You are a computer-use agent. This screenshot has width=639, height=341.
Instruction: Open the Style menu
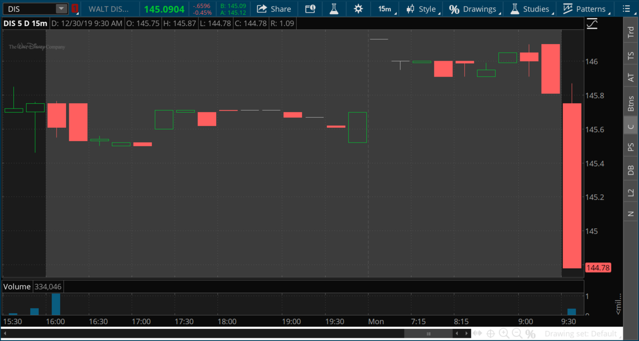(x=421, y=9)
